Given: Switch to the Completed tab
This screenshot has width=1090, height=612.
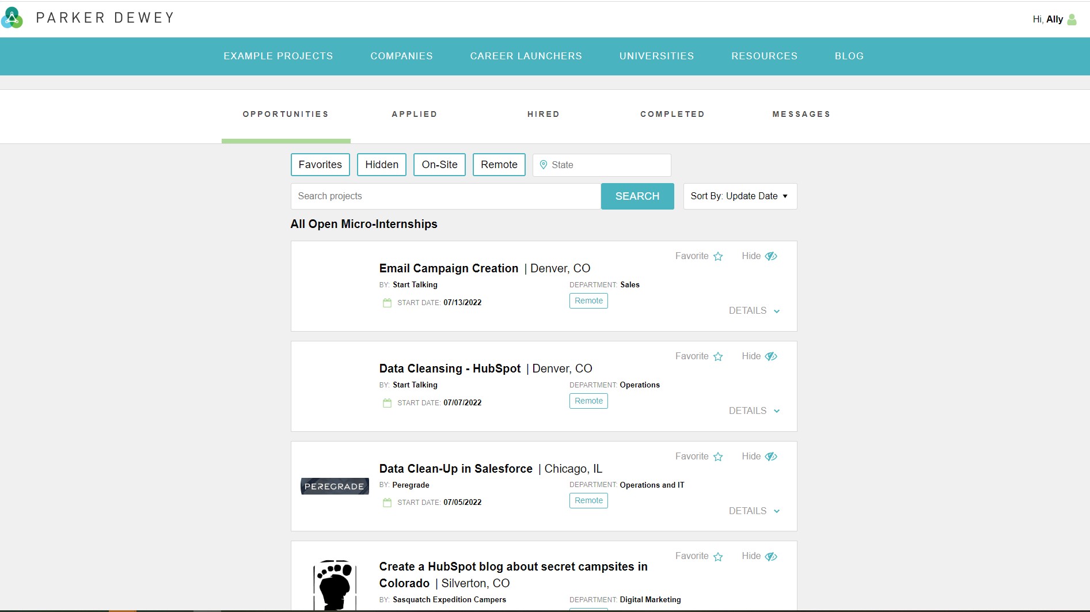Looking at the screenshot, I should click(673, 114).
